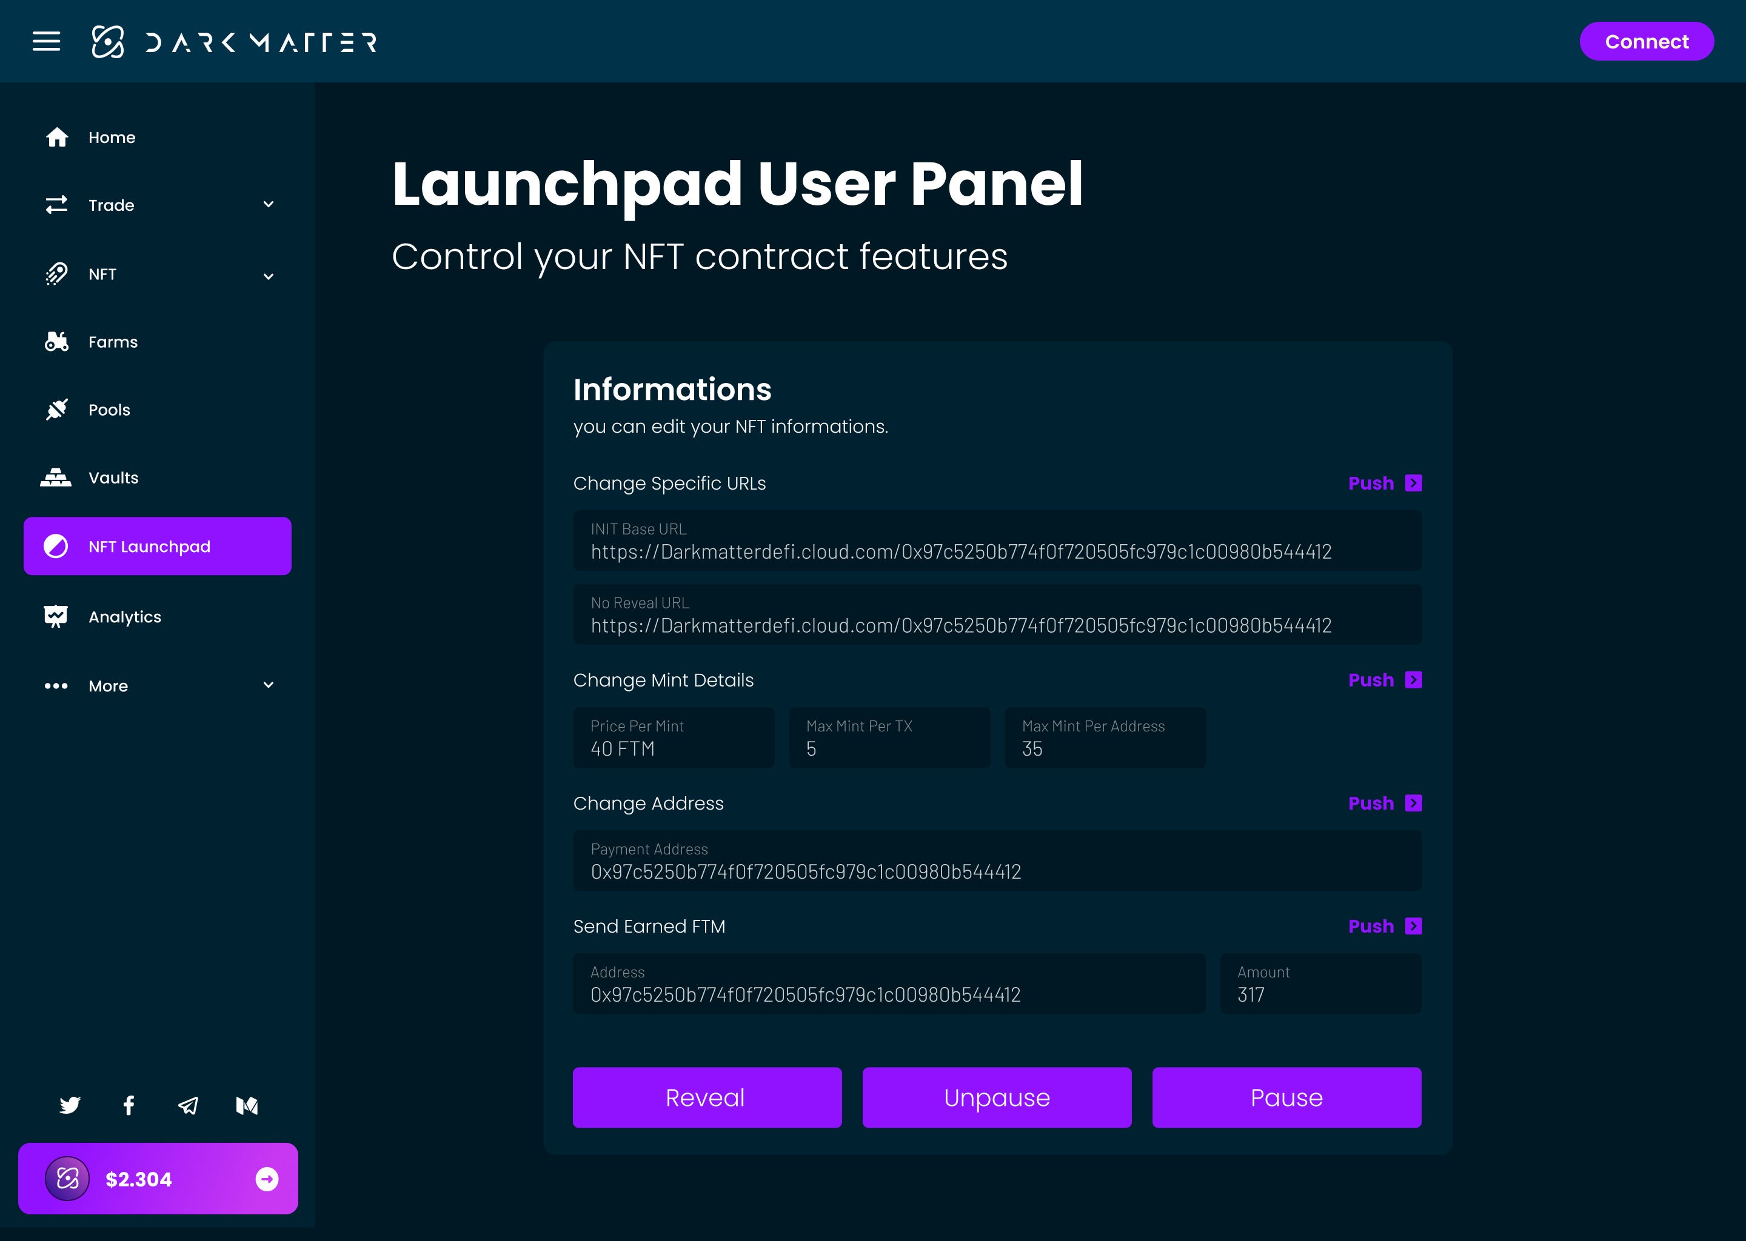Open the Twitter social icon
The height and width of the screenshot is (1241, 1746).
click(x=70, y=1105)
